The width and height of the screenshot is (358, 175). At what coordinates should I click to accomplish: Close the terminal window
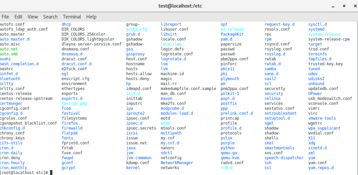point(355,6)
